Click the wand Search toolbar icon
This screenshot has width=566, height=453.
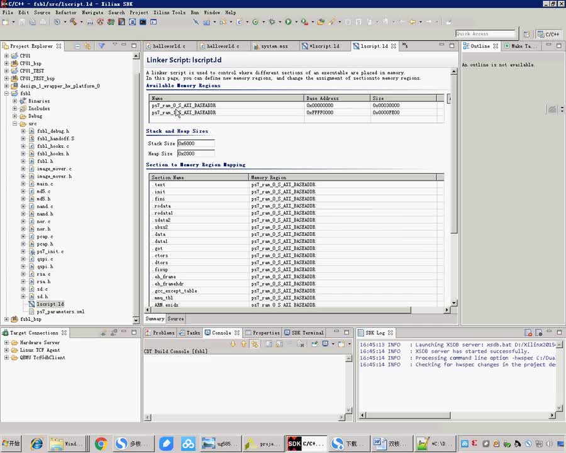[x=331, y=22]
